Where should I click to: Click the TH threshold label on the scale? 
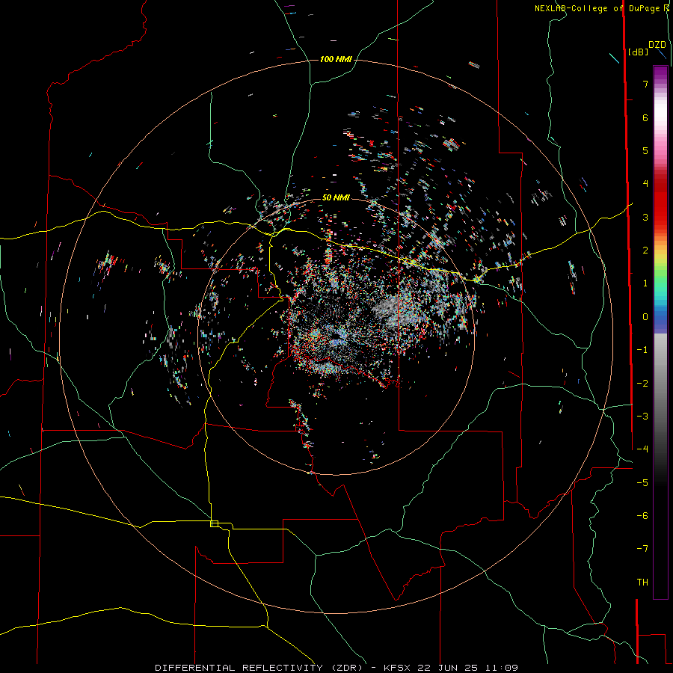[642, 583]
